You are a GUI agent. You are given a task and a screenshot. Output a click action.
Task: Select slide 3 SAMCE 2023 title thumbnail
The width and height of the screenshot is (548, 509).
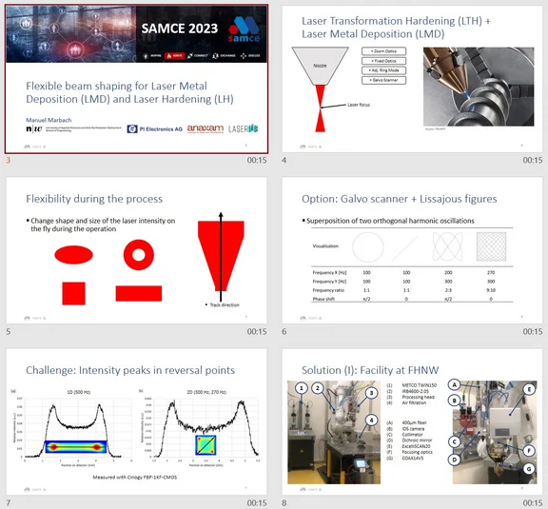coord(136,79)
